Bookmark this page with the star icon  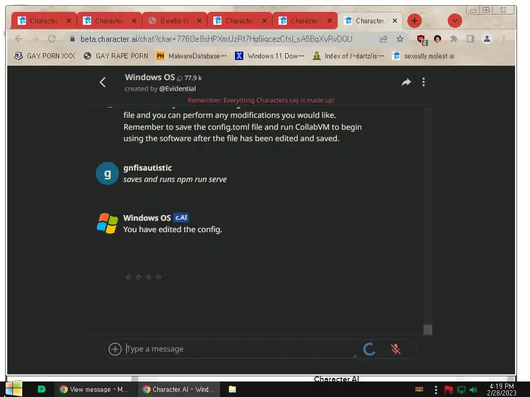click(400, 39)
